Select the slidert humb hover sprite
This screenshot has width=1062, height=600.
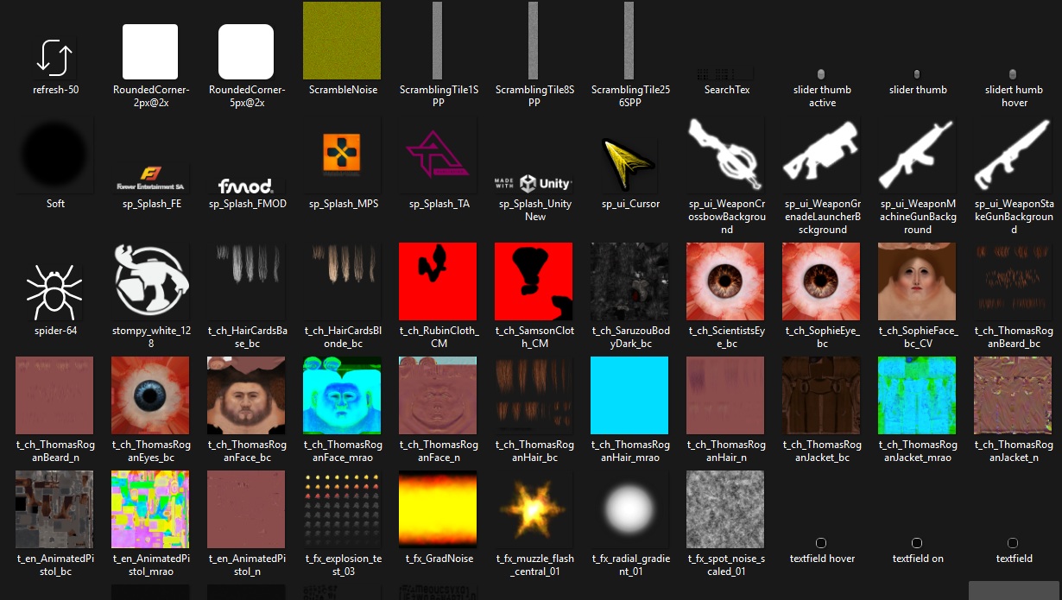click(x=1013, y=74)
